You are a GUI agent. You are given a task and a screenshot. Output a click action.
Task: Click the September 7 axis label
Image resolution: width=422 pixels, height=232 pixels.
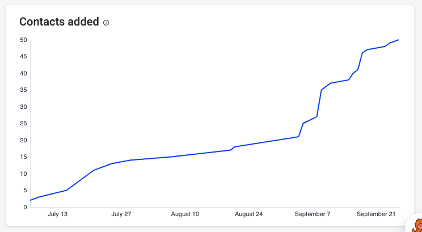click(x=313, y=214)
